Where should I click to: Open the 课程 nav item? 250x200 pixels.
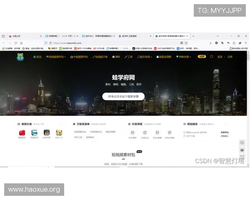pyautogui.click(x=116, y=57)
